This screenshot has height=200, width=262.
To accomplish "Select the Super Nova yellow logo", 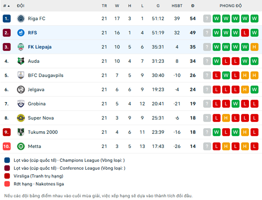I will pos(21,118).
